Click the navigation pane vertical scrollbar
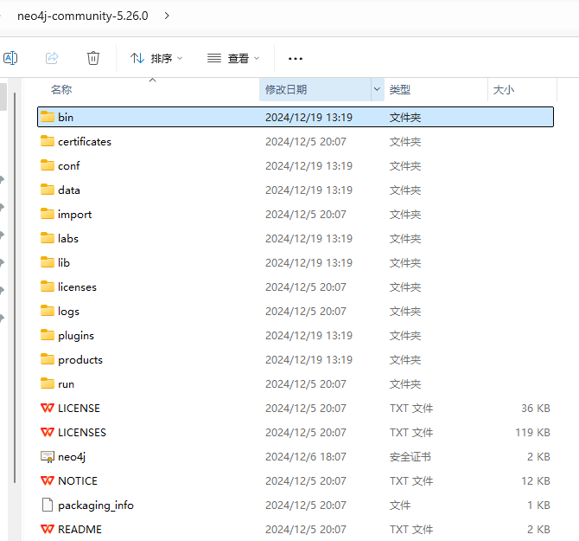This screenshot has height=541, width=579. (x=15, y=287)
